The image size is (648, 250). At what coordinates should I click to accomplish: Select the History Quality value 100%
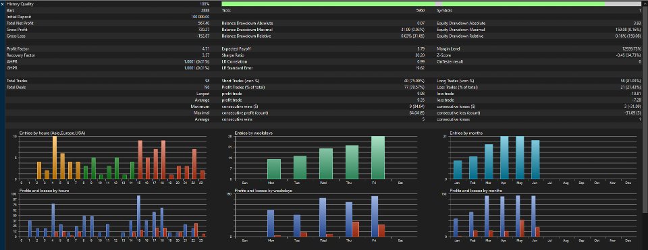[204, 4]
